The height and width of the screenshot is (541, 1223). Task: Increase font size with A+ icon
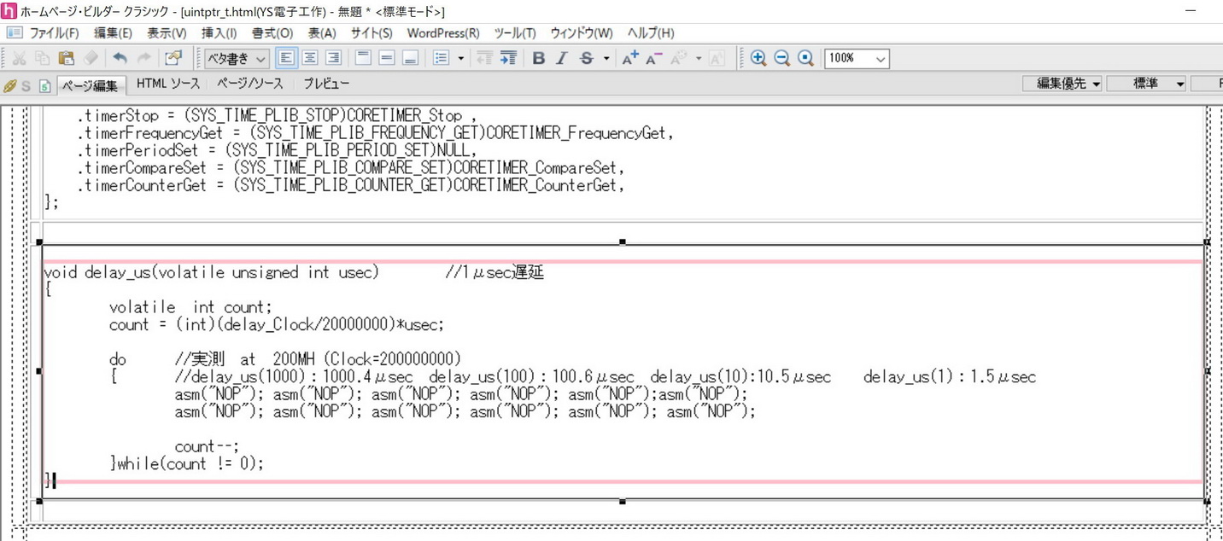(x=630, y=58)
